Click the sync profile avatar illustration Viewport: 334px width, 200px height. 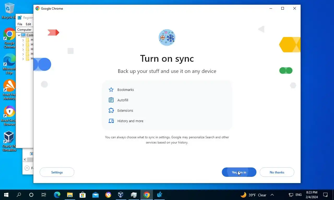coord(167,37)
